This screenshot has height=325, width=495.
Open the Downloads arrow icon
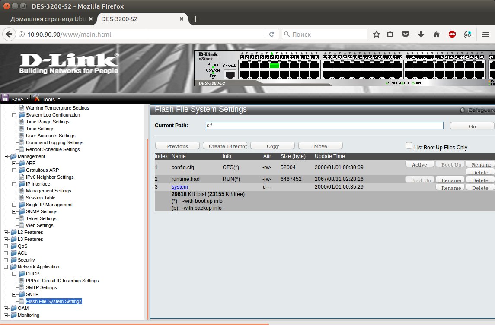(421, 35)
